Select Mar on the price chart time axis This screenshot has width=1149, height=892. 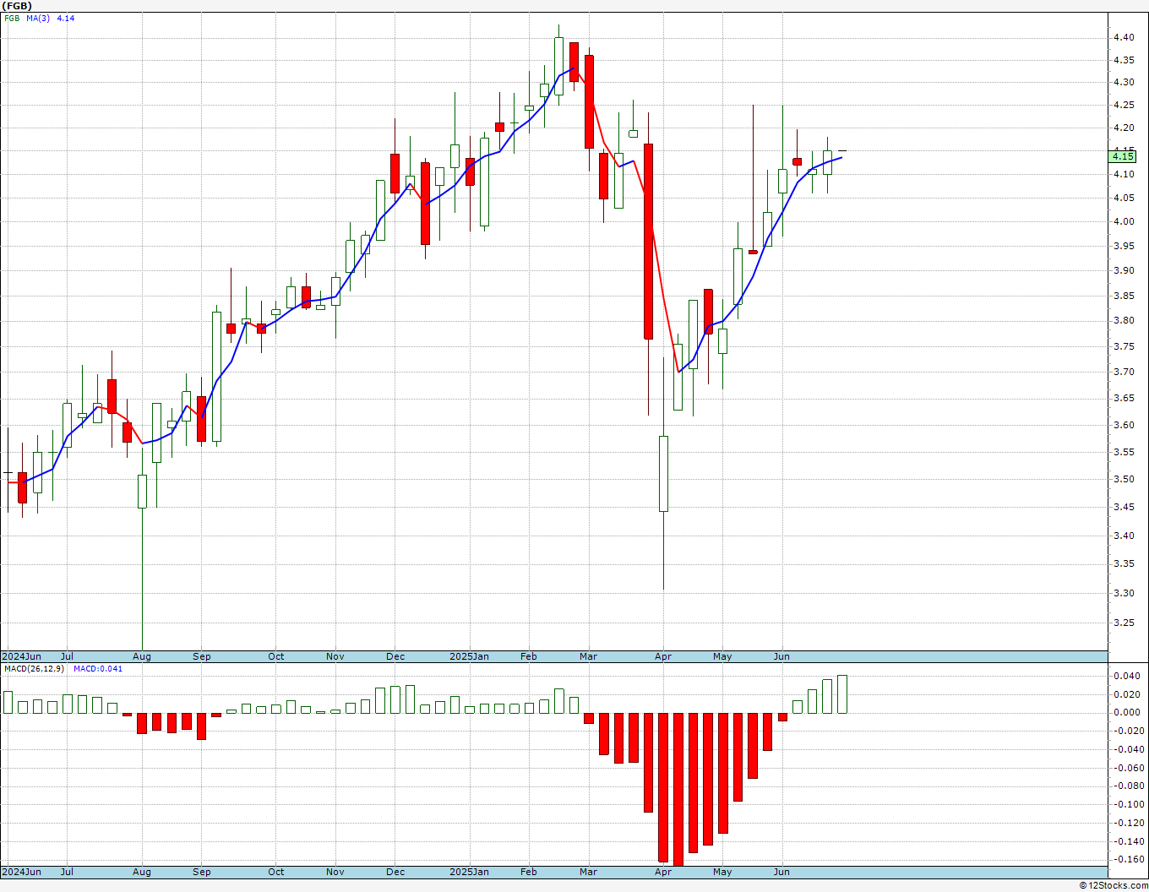(x=588, y=656)
